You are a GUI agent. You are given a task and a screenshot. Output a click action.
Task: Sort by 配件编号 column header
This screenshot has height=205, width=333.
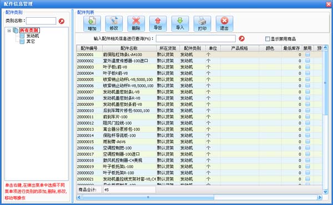click(x=89, y=48)
